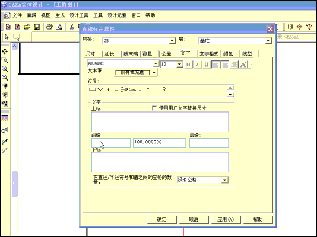Set text alignment to right
Screen dimensions: 317x237
point(234,65)
